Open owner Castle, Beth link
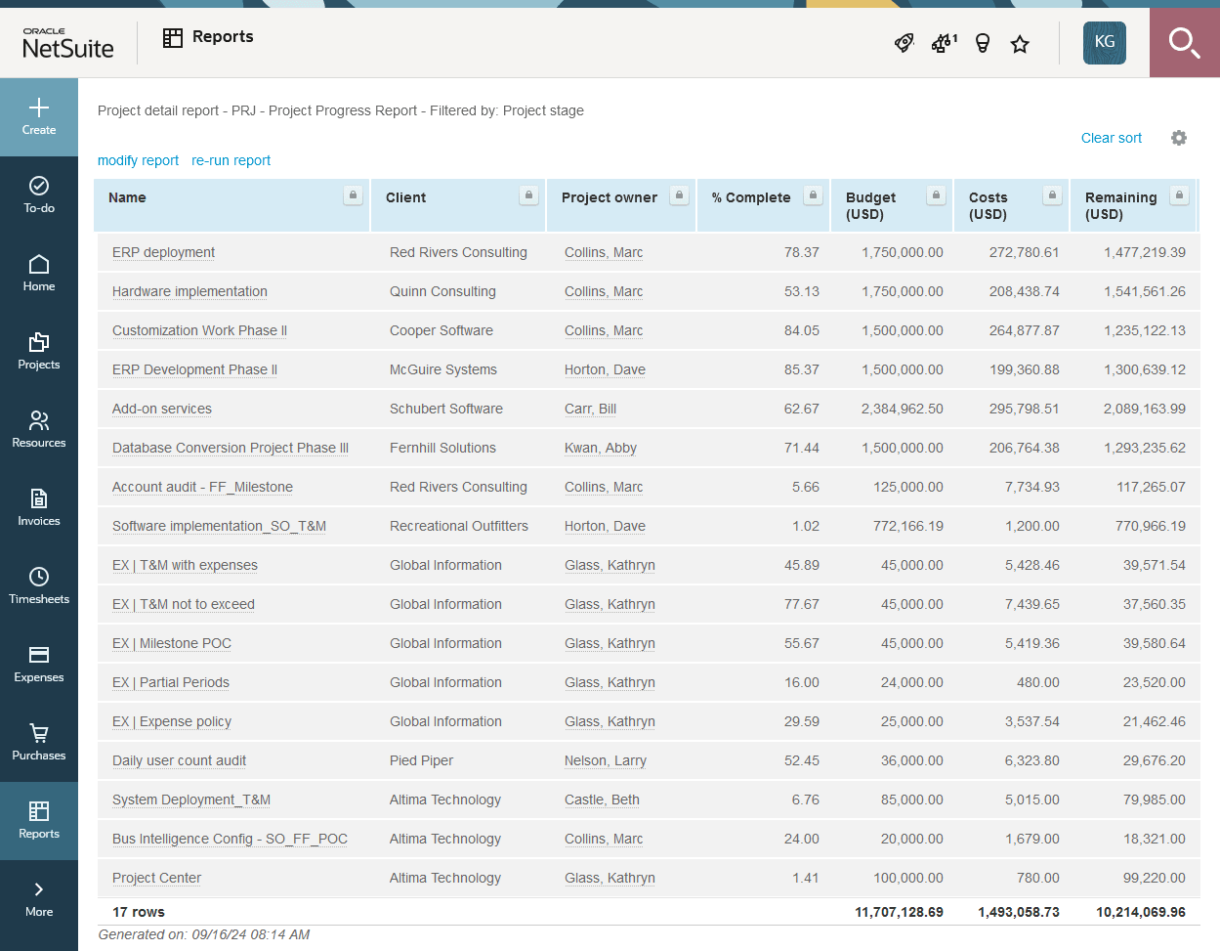Viewport: 1220px width, 951px height. click(602, 800)
